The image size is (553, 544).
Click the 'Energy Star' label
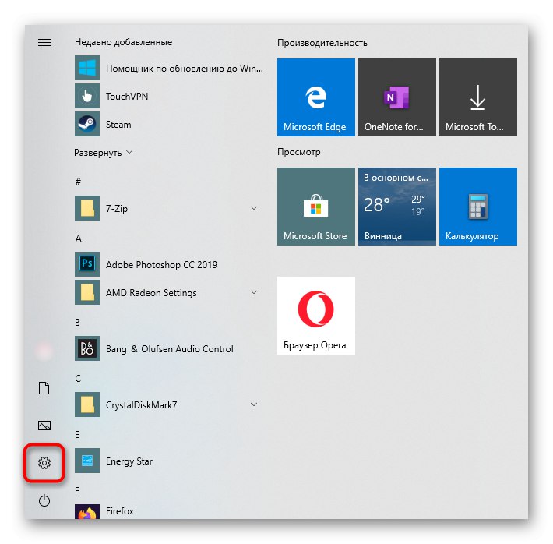[x=129, y=461]
